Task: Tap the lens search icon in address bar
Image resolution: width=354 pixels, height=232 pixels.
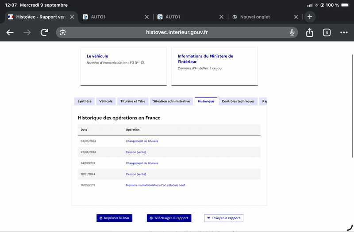Action: [x=62, y=32]
